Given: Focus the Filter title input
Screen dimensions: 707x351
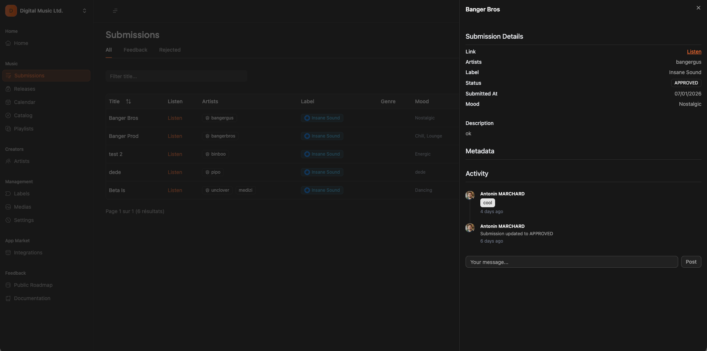Looking at the screenshot, I should point(176,76).
